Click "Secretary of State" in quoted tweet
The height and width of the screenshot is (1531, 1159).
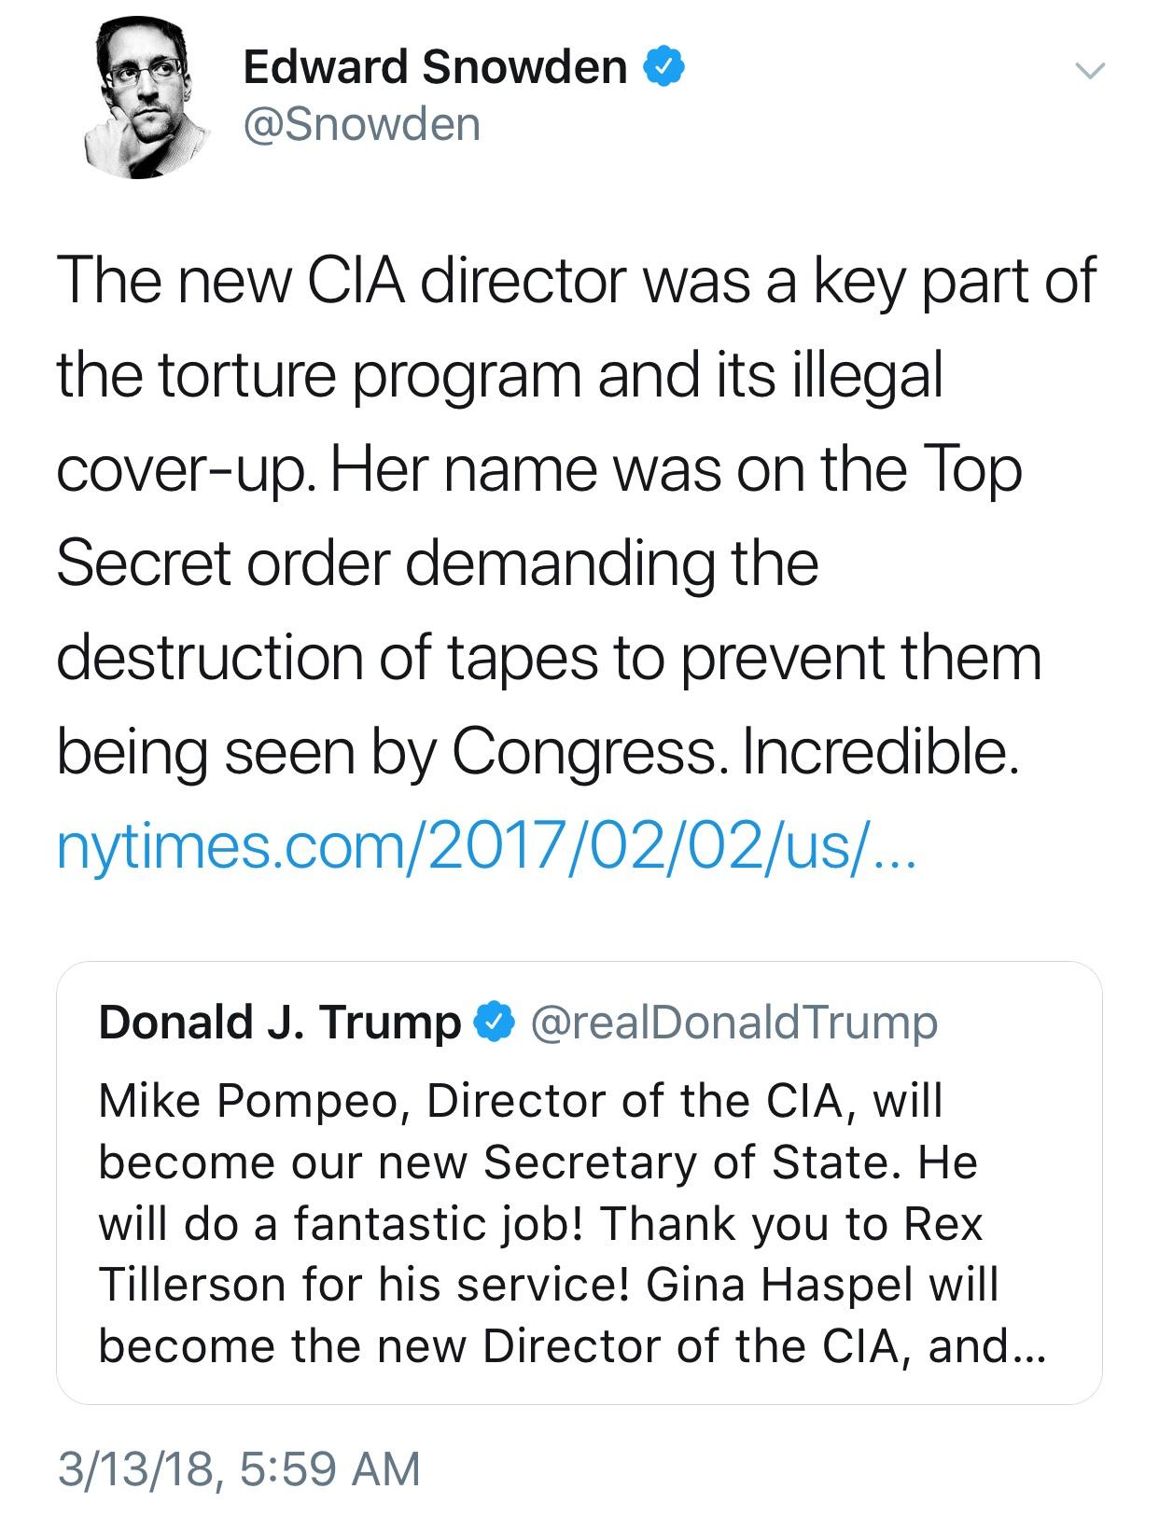(695, 1163)
